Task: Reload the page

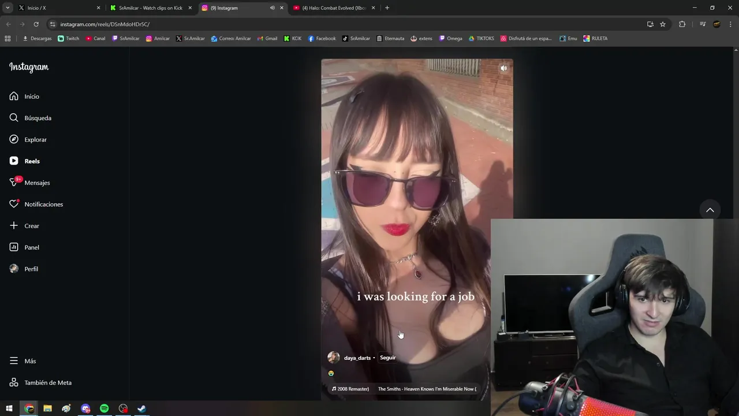Action: [x=36, y=24]
